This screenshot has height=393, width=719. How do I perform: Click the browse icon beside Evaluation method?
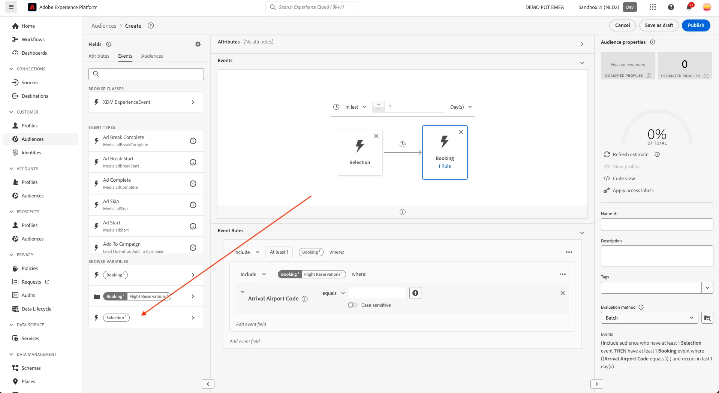pos(707,318)
